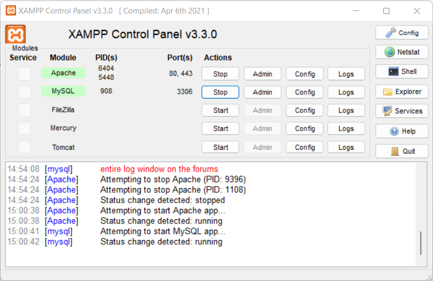Click the Help question mark icon
The width and height of the screenshot is (433, 281).
coord(402,131)
